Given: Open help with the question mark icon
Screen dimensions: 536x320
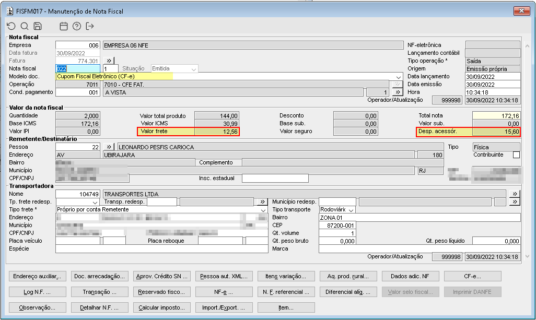Looking at the screenshot, I should click(x=77, y=26).
